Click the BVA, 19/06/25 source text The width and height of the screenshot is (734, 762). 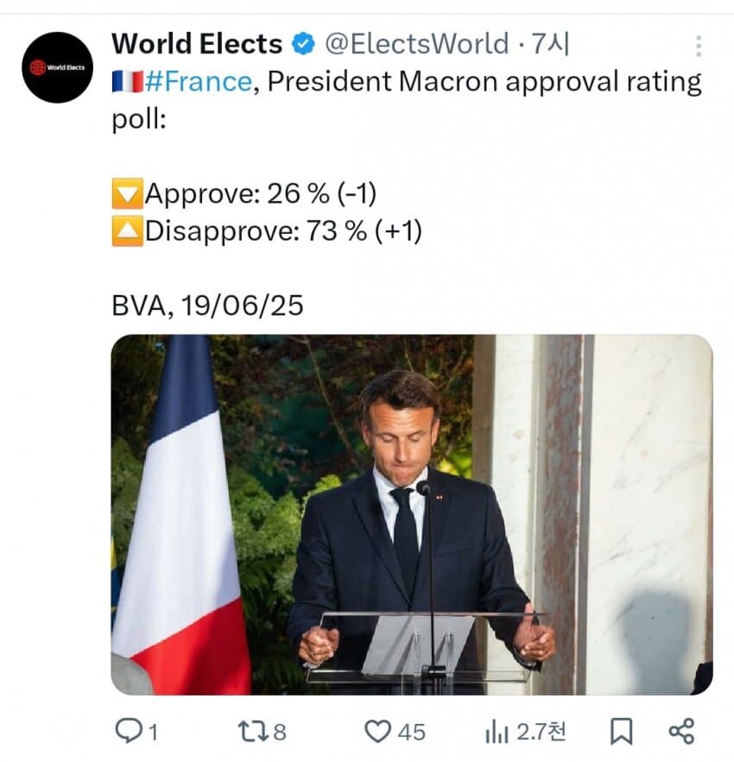coord(208,305)
